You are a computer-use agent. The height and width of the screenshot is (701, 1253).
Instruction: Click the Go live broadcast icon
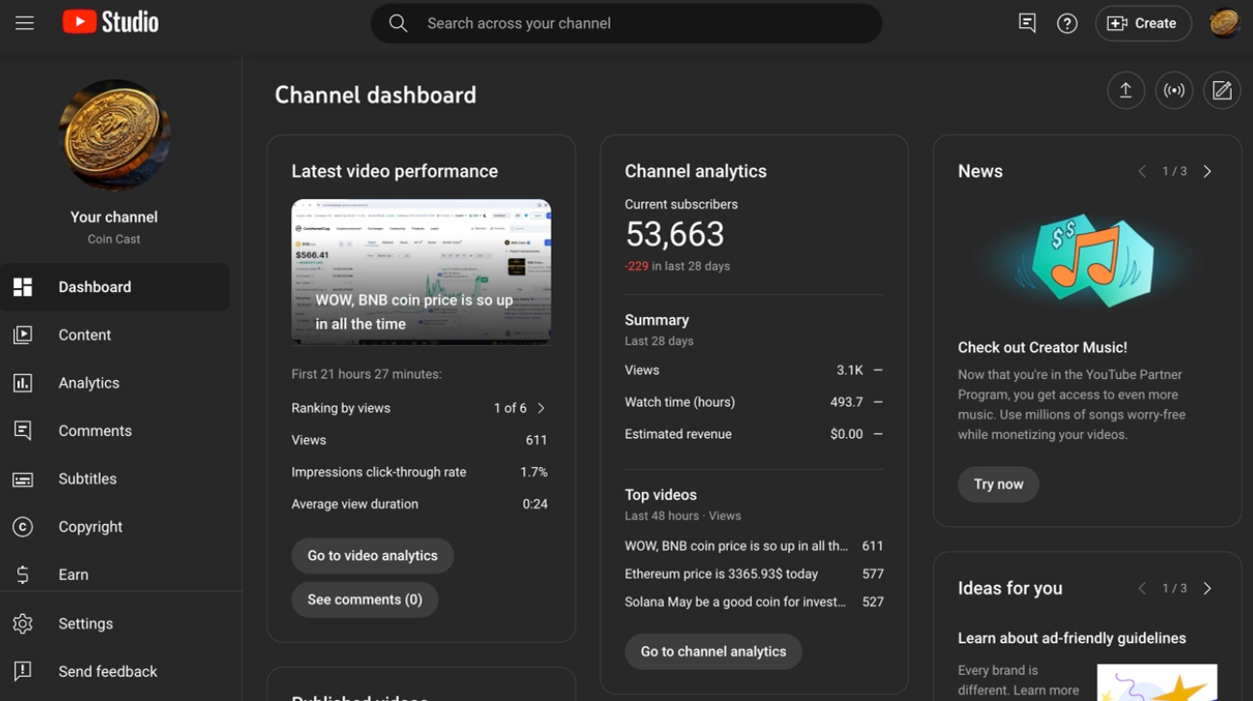click(x=1174, y=91)
